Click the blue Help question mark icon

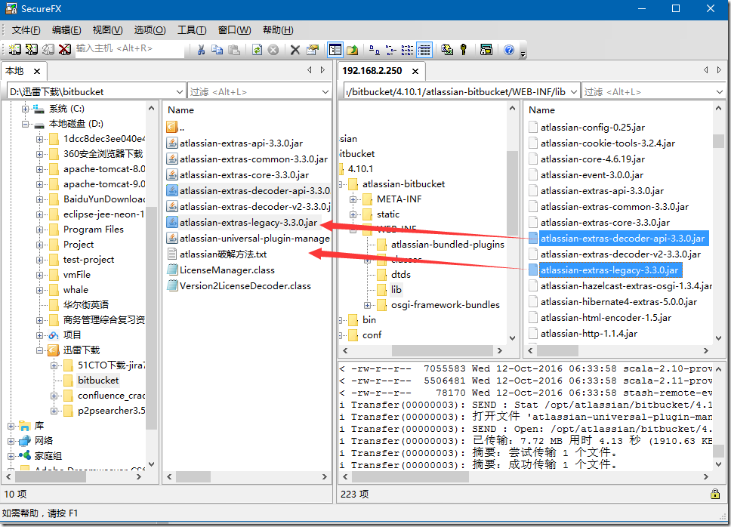point(509,50)
